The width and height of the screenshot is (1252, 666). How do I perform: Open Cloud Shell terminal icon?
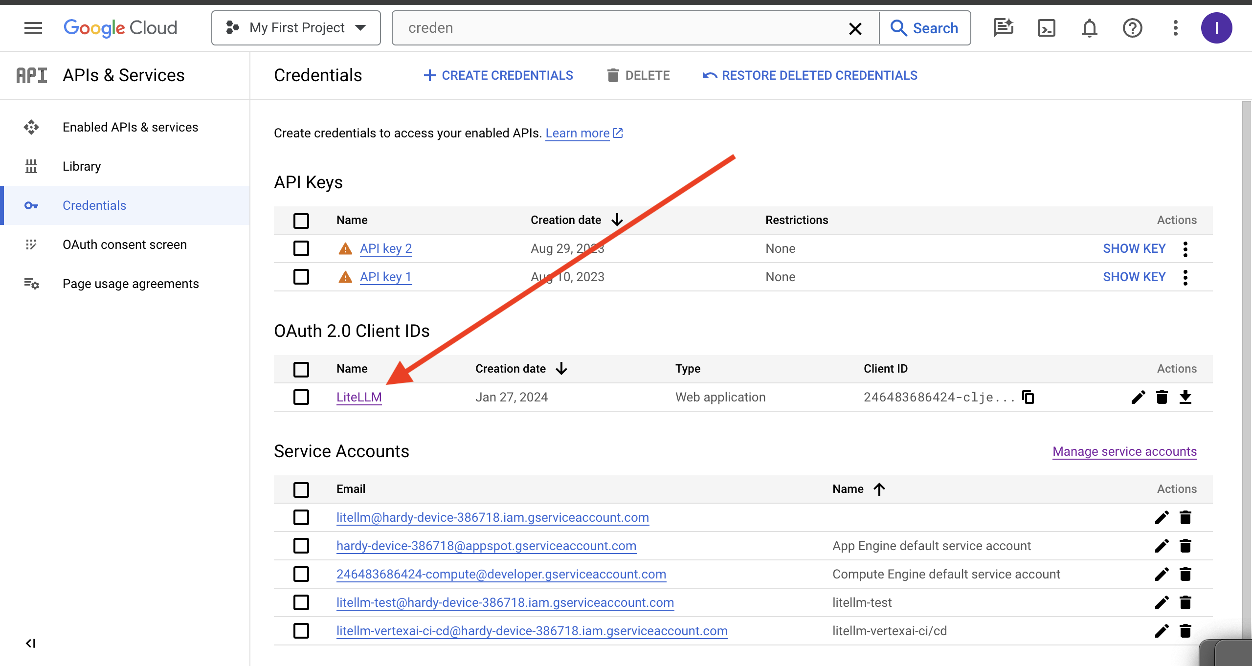click(x=1046, y=28)
